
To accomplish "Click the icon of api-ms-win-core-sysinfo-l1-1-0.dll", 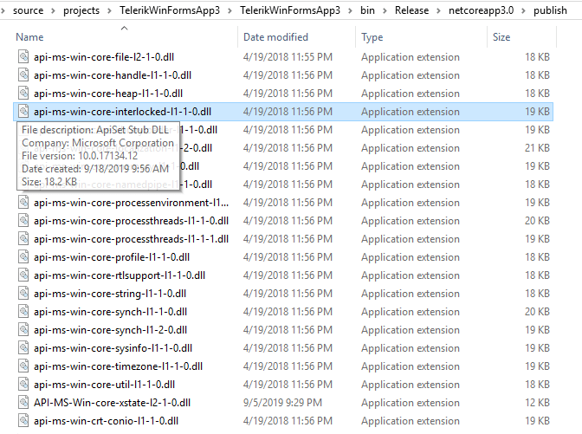I will click(x=23, y=348).
